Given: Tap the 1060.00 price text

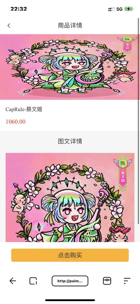Looking at the screenshot, I should (x=16, y=122).
